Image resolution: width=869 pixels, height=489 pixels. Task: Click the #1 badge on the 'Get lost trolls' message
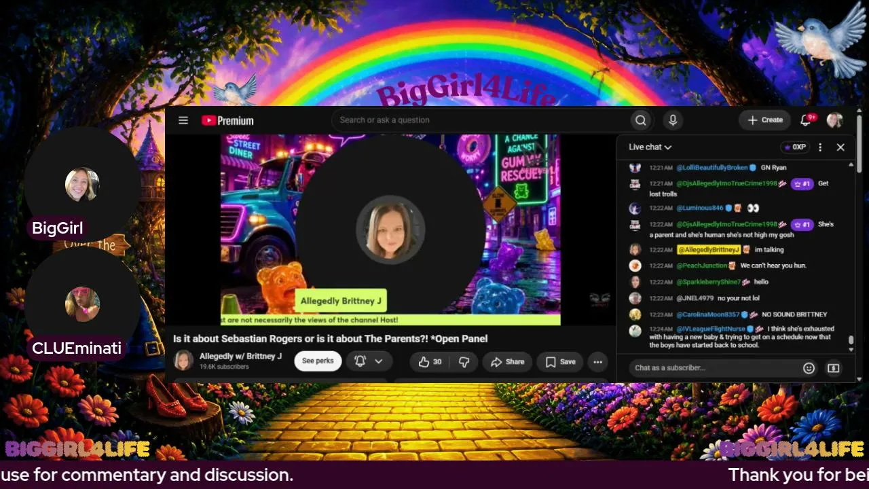pos(802,183)
